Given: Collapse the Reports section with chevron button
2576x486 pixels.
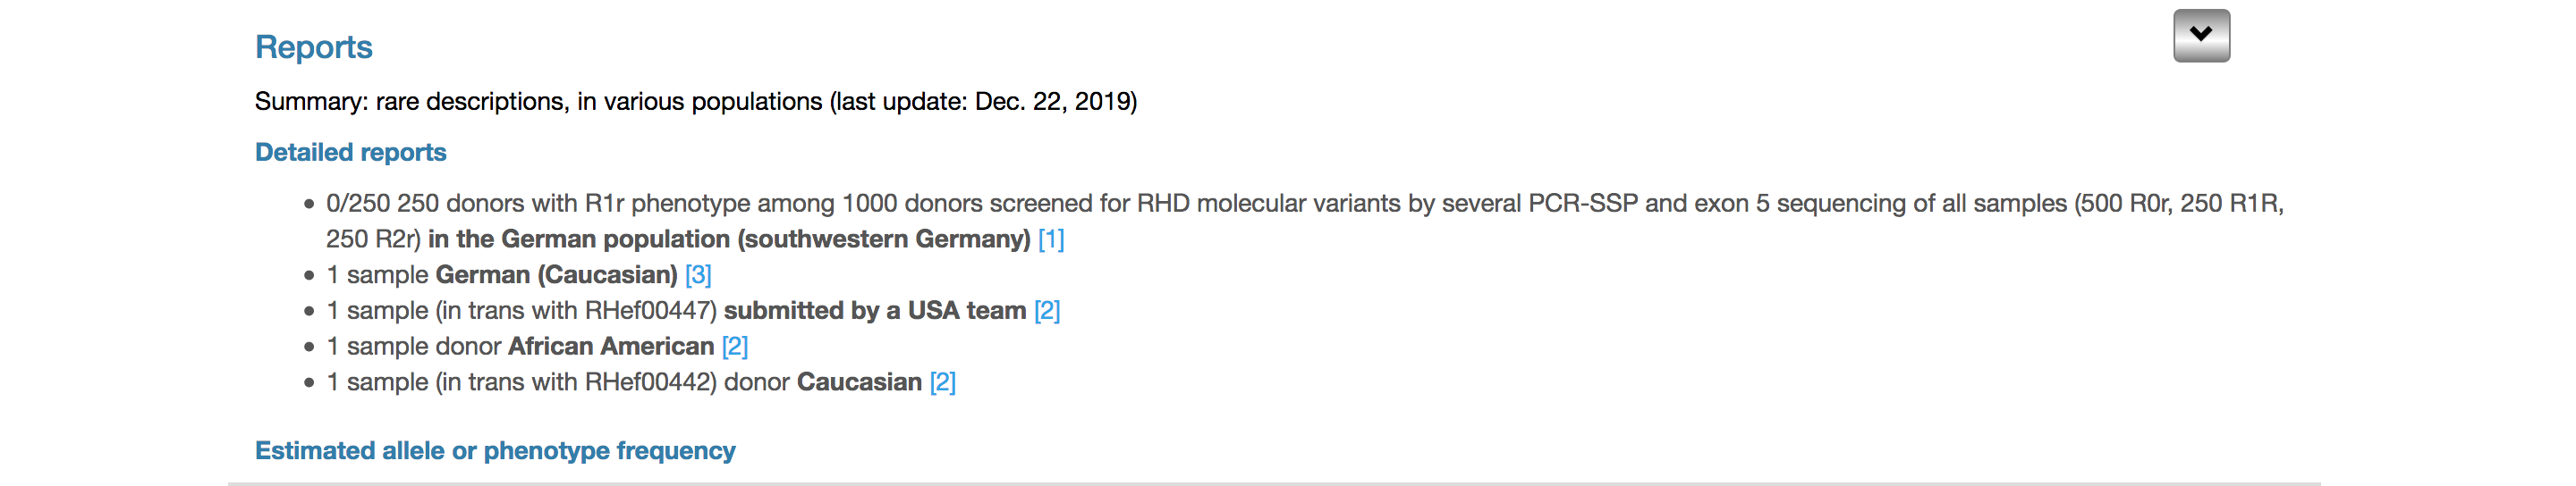Looking at the screenshot, I should pos(2201,36).
